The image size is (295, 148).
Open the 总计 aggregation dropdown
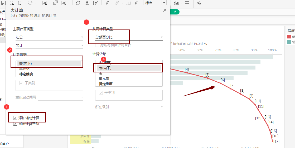[49, 45]
